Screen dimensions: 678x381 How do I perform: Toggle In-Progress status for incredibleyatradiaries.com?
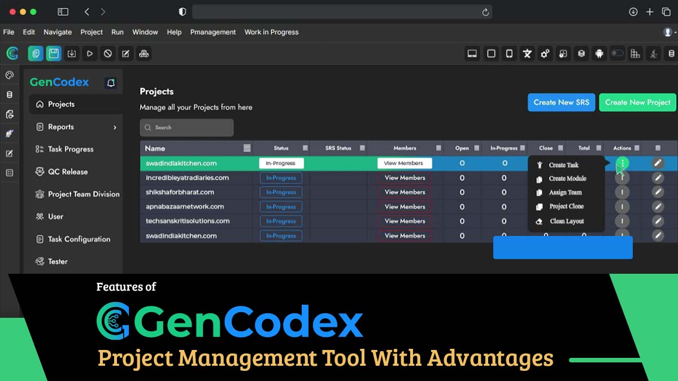tap(281, 178)
